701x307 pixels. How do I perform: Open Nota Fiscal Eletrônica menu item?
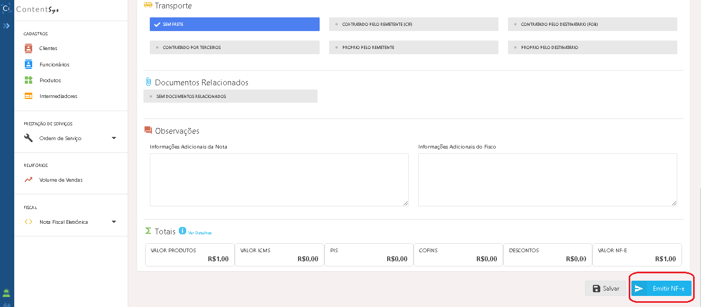coord(63,222)
